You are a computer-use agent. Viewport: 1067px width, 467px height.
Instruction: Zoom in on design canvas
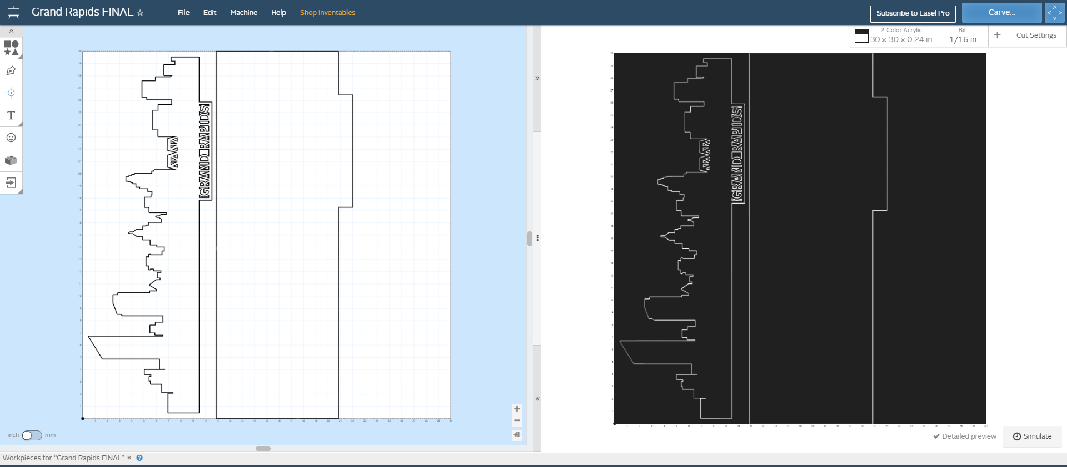517,409
